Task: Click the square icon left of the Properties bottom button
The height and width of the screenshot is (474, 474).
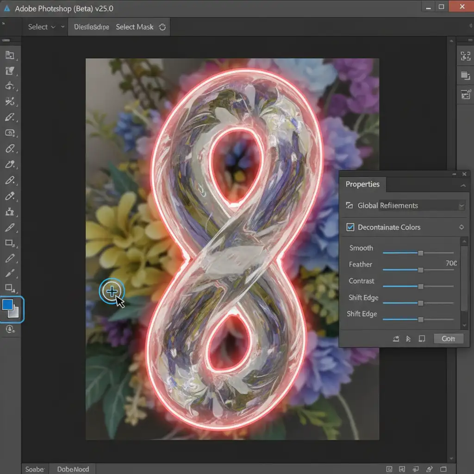Action: click(x=422, y=339)
